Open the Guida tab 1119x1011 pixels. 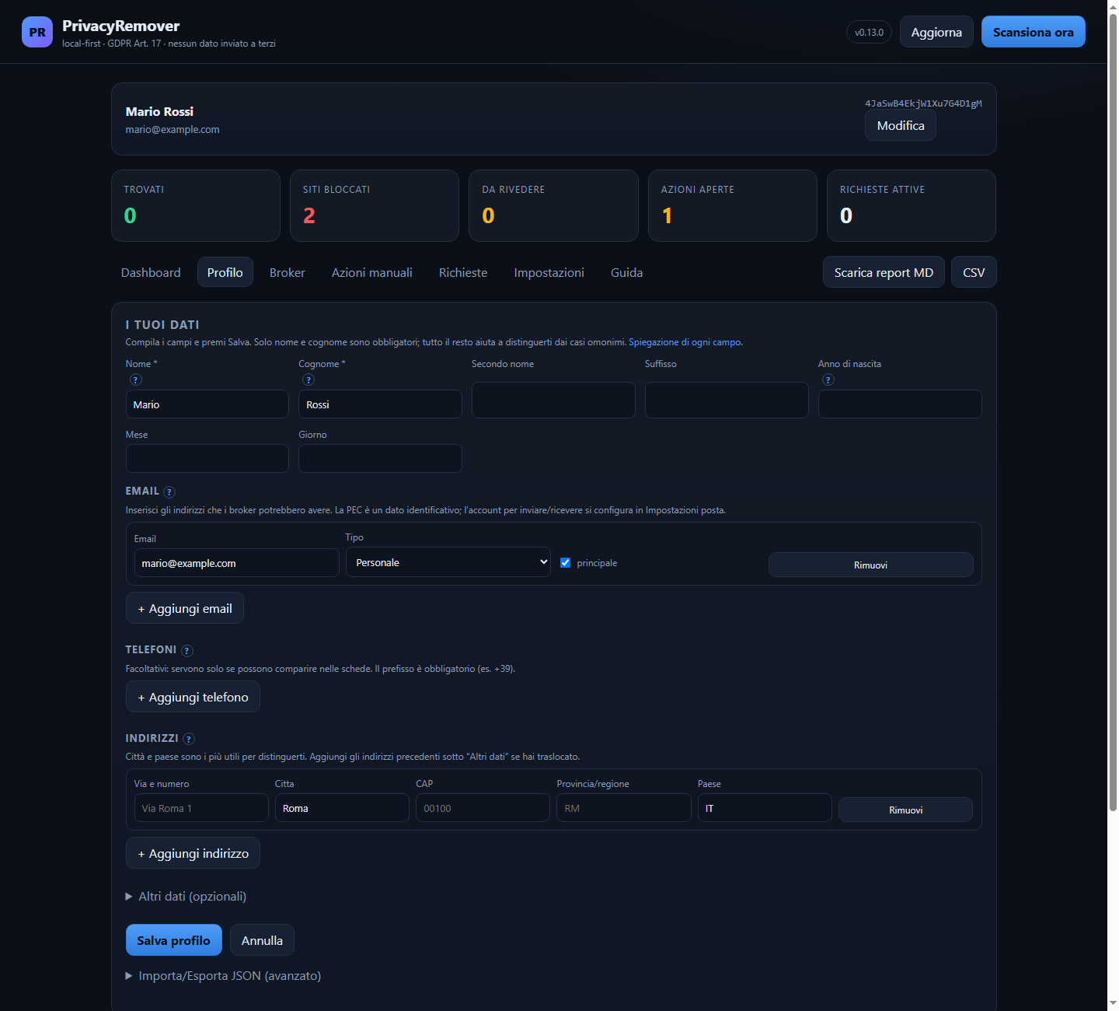pyautogui.click(x=627, y=272)
